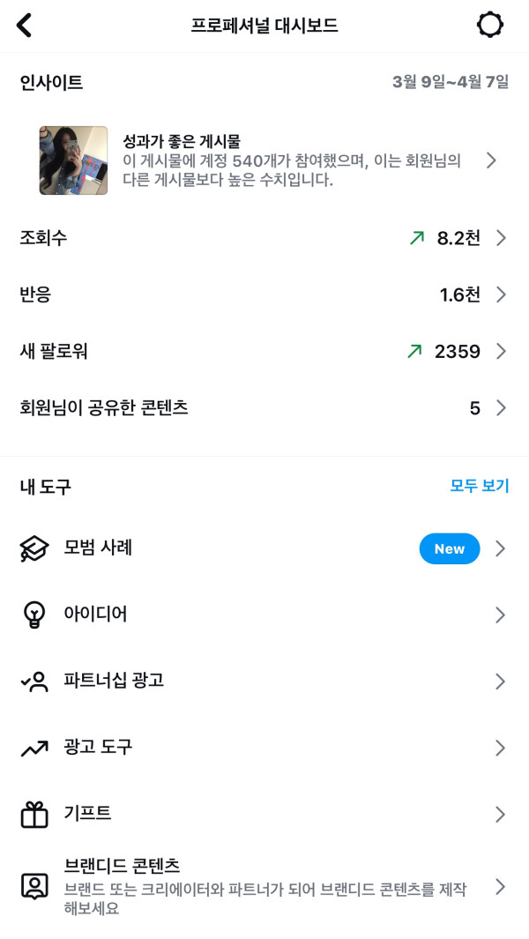The image size is (529, 939).
Task: Tap the blue New badge
Action: coord(449,548)
